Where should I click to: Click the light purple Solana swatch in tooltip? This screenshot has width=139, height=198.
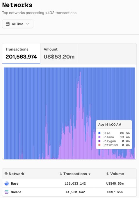99,137
